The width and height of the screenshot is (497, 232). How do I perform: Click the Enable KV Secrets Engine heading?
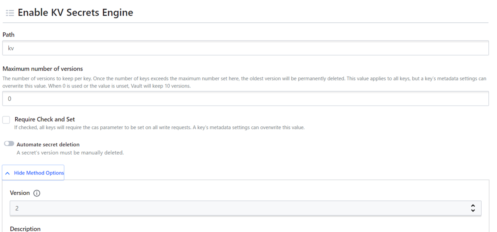coord(75,13)
